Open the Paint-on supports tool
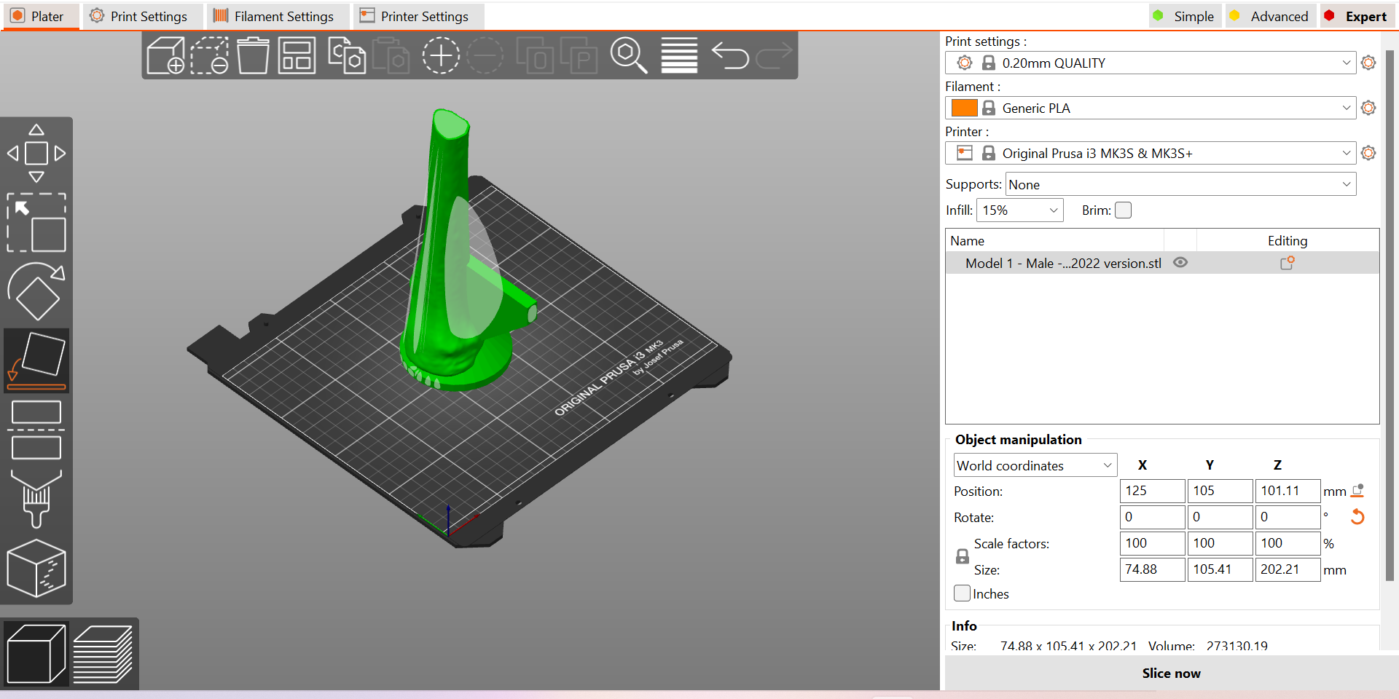The width and height of the screenshot is (1399, 699). click(36, 498)
